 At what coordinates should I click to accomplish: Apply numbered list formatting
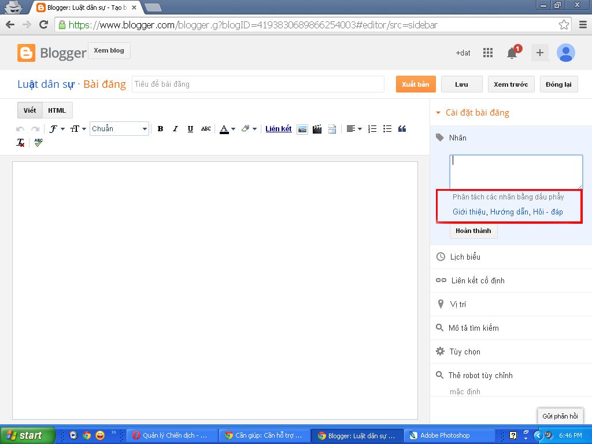pyautogui.click(x=372, y=129)
